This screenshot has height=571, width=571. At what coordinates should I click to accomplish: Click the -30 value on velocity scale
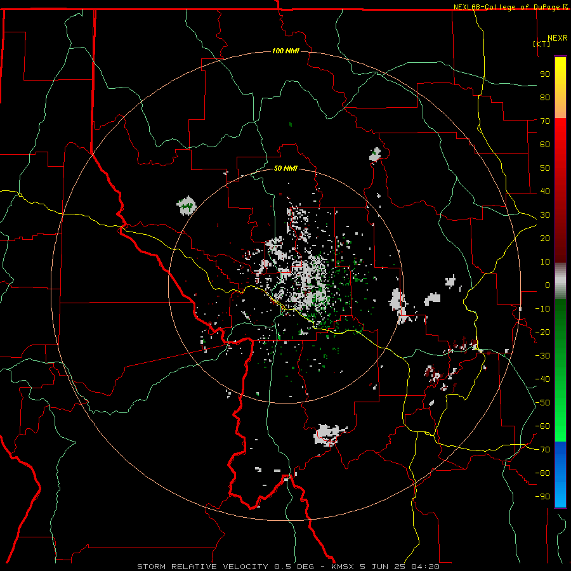(542, 356)
